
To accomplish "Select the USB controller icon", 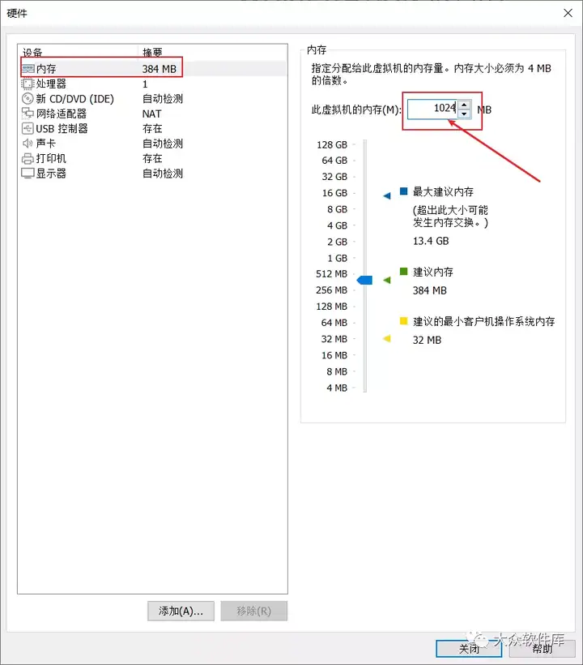I will click(28, 128).
